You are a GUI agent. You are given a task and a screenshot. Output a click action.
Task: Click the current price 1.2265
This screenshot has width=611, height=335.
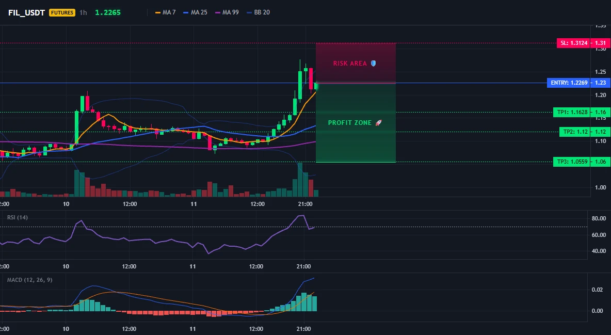(108, 12)
